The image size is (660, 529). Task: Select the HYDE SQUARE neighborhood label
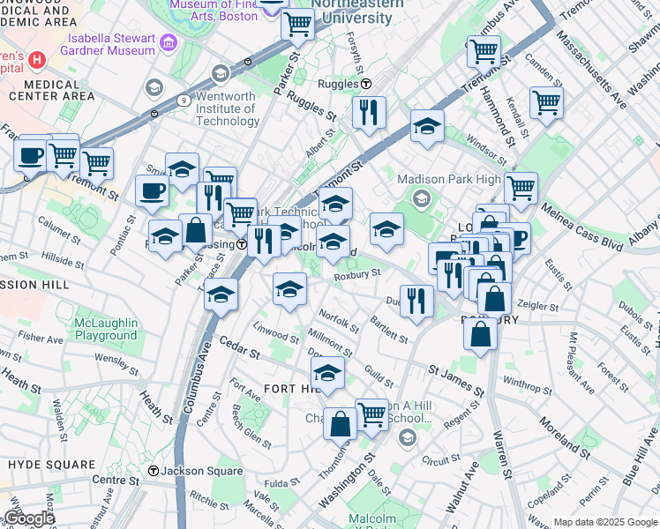52,465
